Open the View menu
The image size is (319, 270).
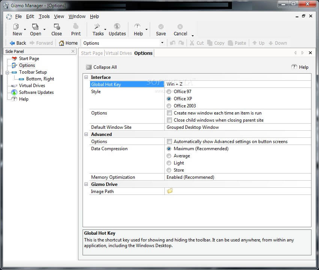[59, 16]
